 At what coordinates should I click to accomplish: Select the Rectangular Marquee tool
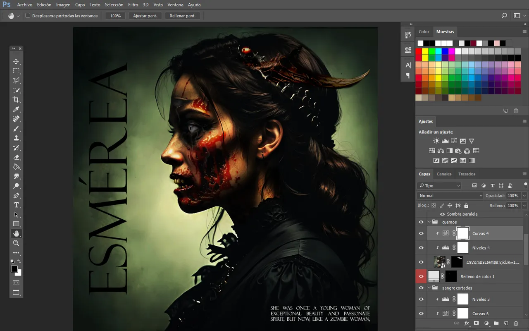17,71
